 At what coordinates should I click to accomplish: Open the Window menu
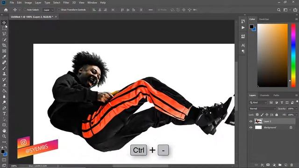pyautogui.click(x=92, y=3)
